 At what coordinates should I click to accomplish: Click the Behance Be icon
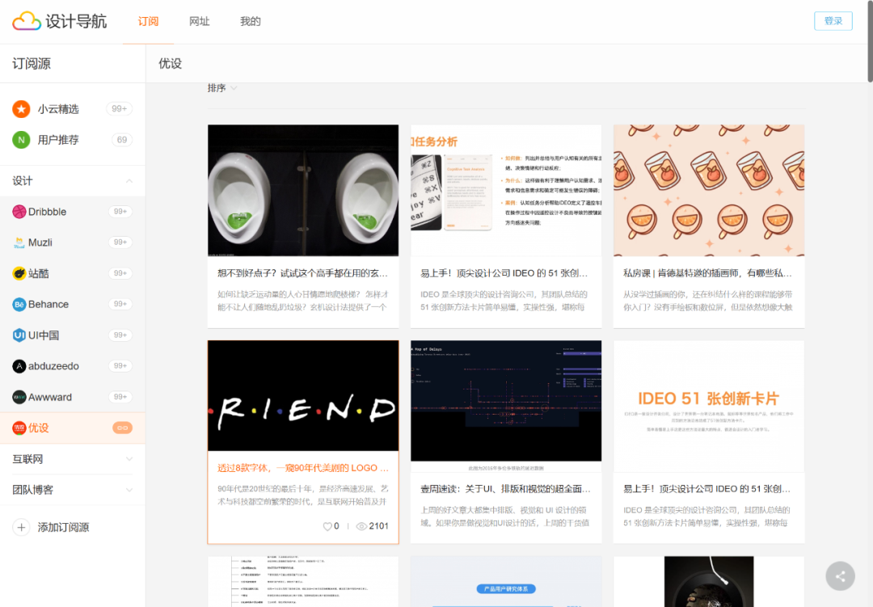[19, 304]
